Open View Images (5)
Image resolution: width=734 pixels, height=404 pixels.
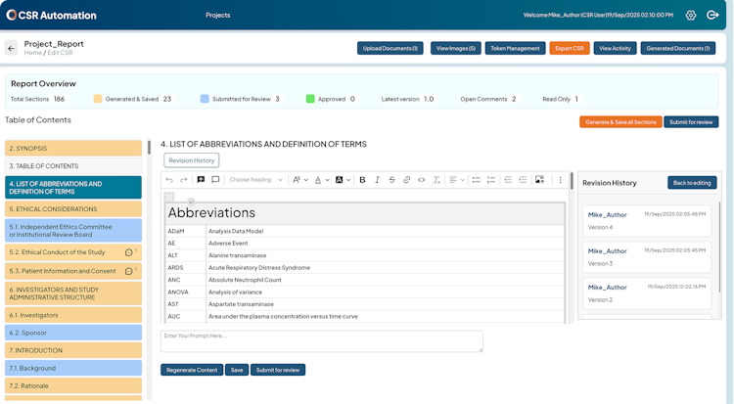455,48
